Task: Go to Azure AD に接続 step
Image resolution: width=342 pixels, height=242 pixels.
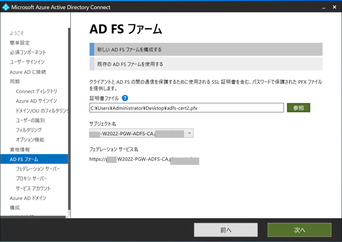Action: (x=28, y=72)
